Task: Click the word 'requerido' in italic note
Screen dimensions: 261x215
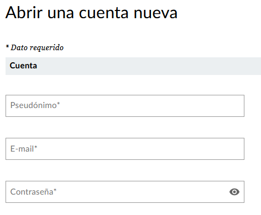Action: pyautogui.click(x=46, y=48)
